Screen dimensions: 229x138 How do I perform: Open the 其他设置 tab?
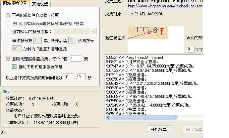(40, 4)
